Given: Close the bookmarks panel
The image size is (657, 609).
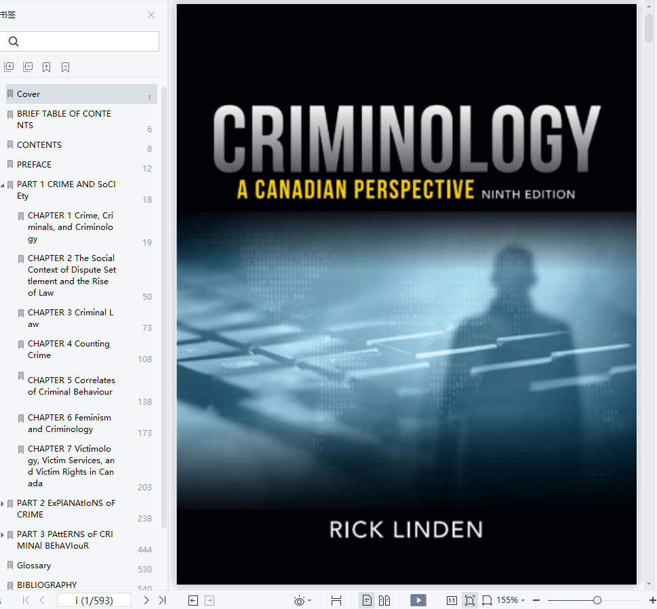Looking at the screenshot, I should pos(151,15).
